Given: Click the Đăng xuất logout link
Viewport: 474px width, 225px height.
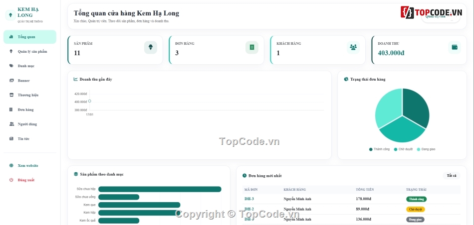Looking at the screenshot, I should click(x=29, y=180).
